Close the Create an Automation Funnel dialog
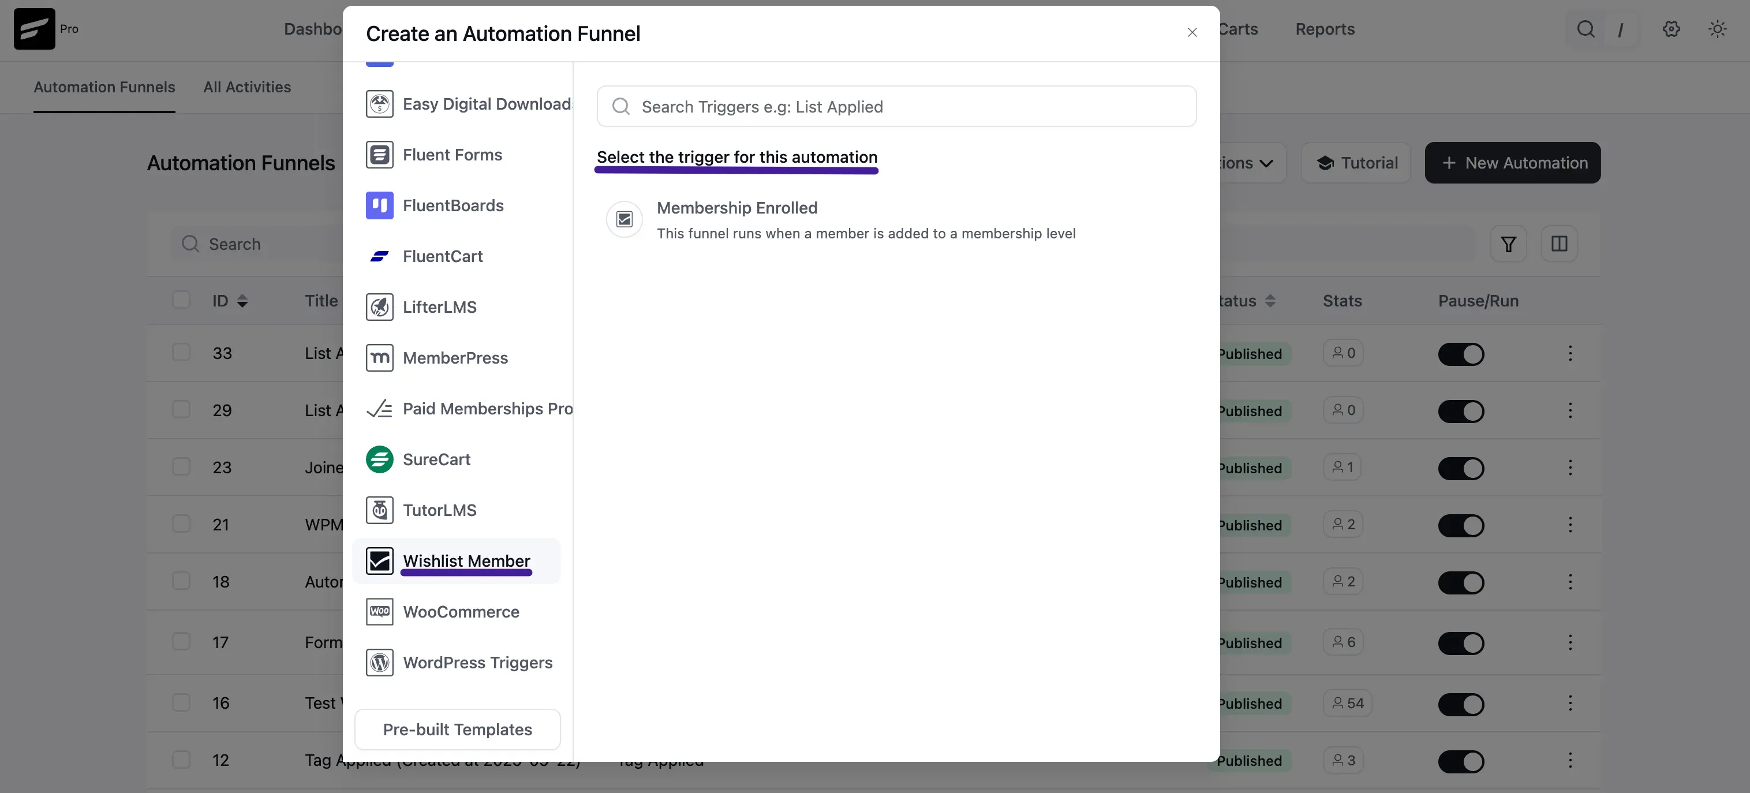Screen dimensions: 1750x793 click(x=1191, y=33)
